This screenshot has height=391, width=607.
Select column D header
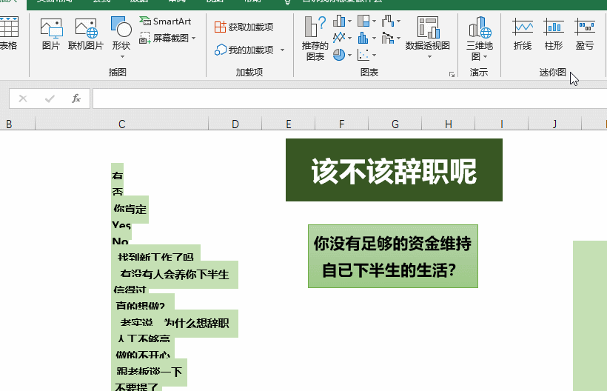coord(235,124)
